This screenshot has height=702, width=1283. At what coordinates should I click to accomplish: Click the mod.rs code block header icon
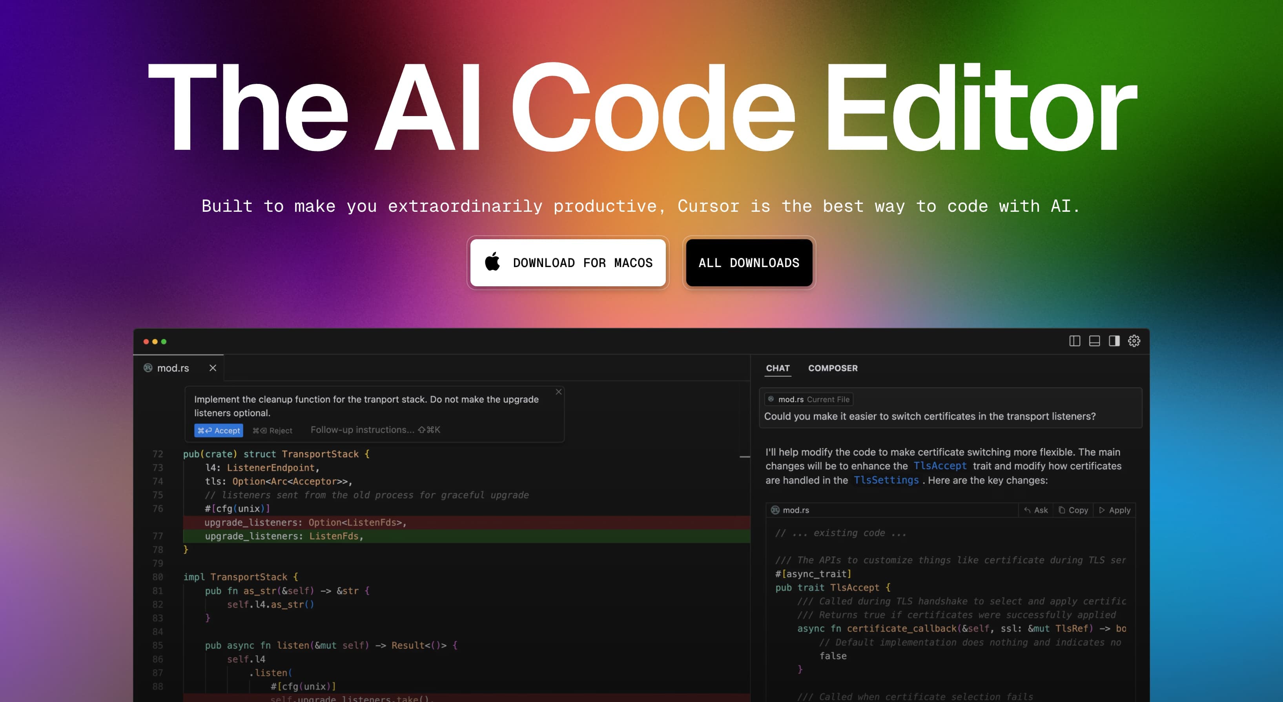[775, 510]
